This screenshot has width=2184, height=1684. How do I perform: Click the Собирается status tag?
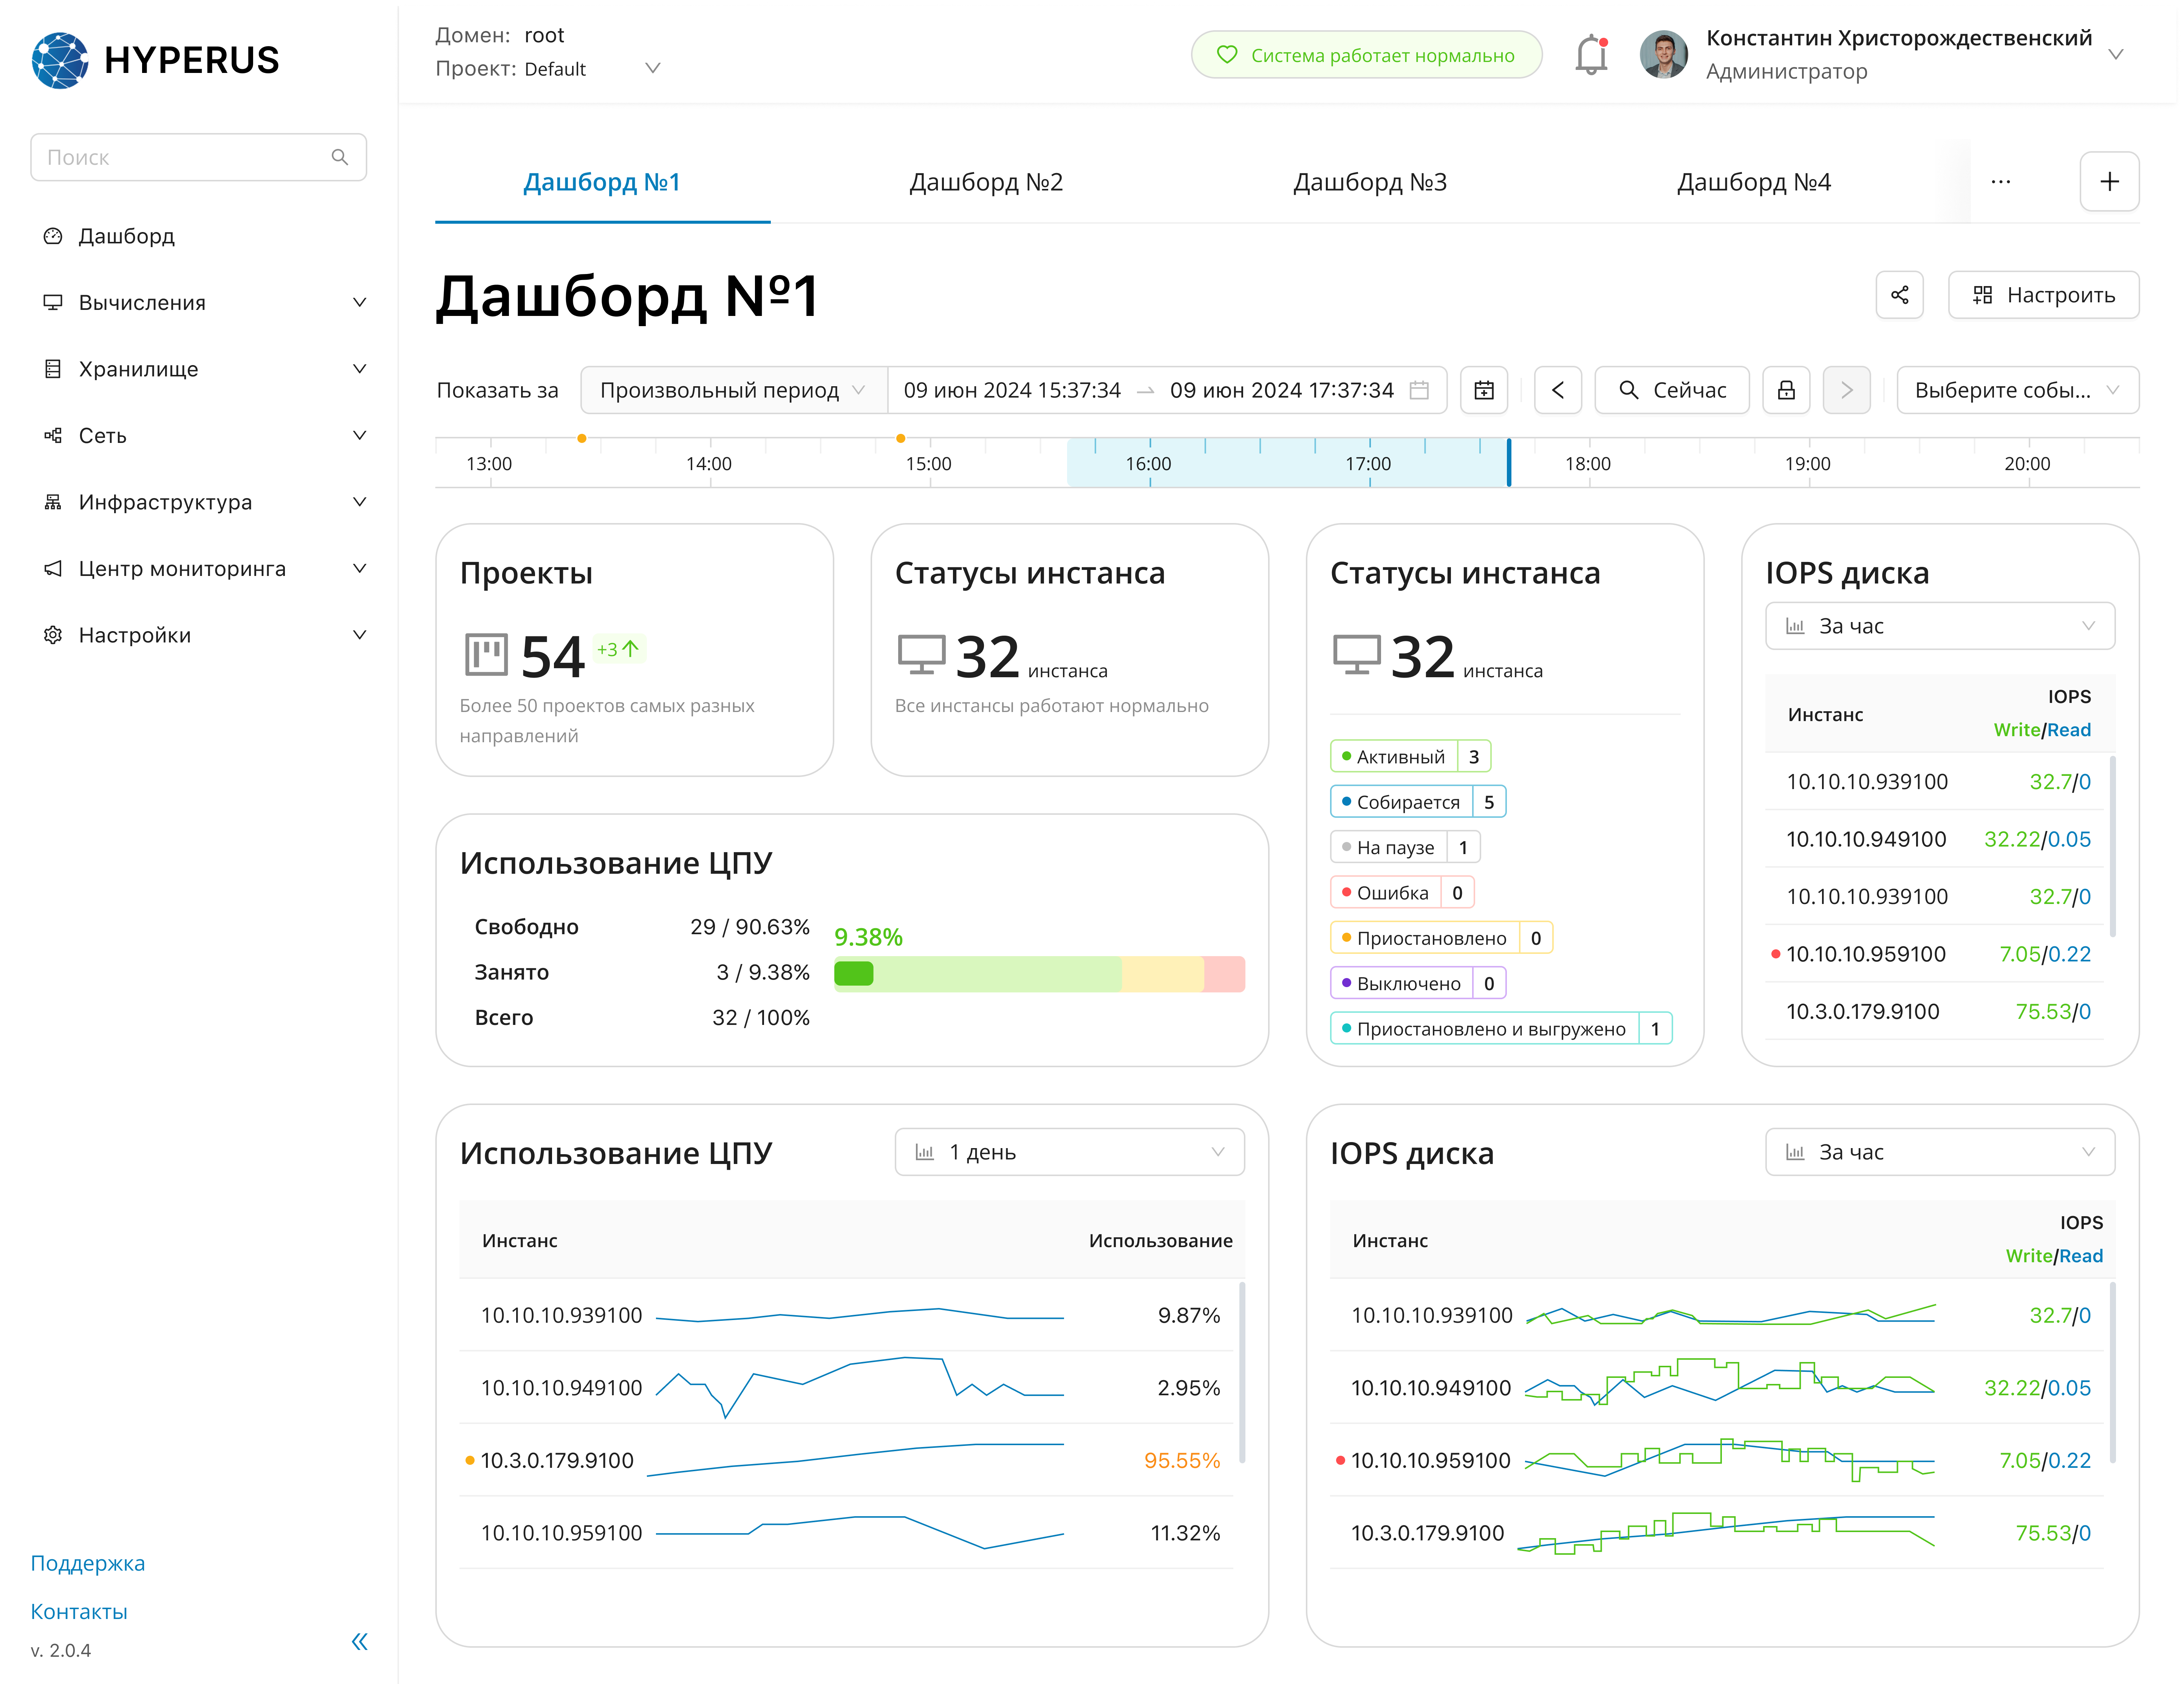tap(1418, 802)
